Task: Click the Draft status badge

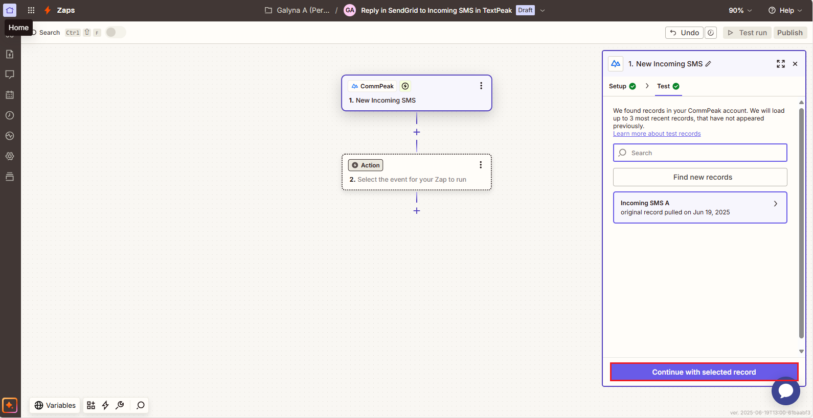Action: 525,10
